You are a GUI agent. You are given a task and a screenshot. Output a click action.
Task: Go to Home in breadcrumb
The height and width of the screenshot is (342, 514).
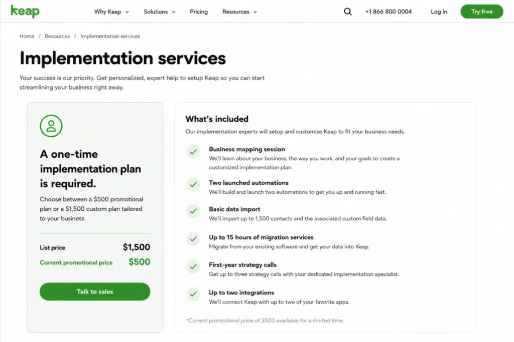(27, 36)
